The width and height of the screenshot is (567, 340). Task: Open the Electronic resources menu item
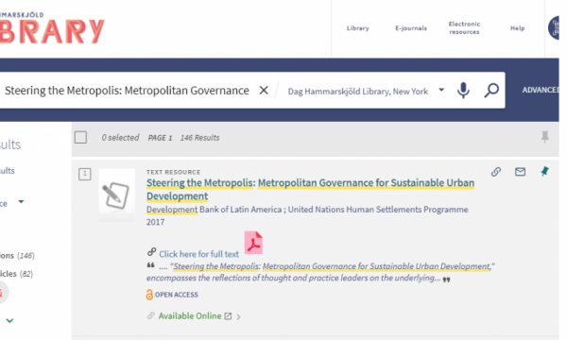(x=464, y=27)
